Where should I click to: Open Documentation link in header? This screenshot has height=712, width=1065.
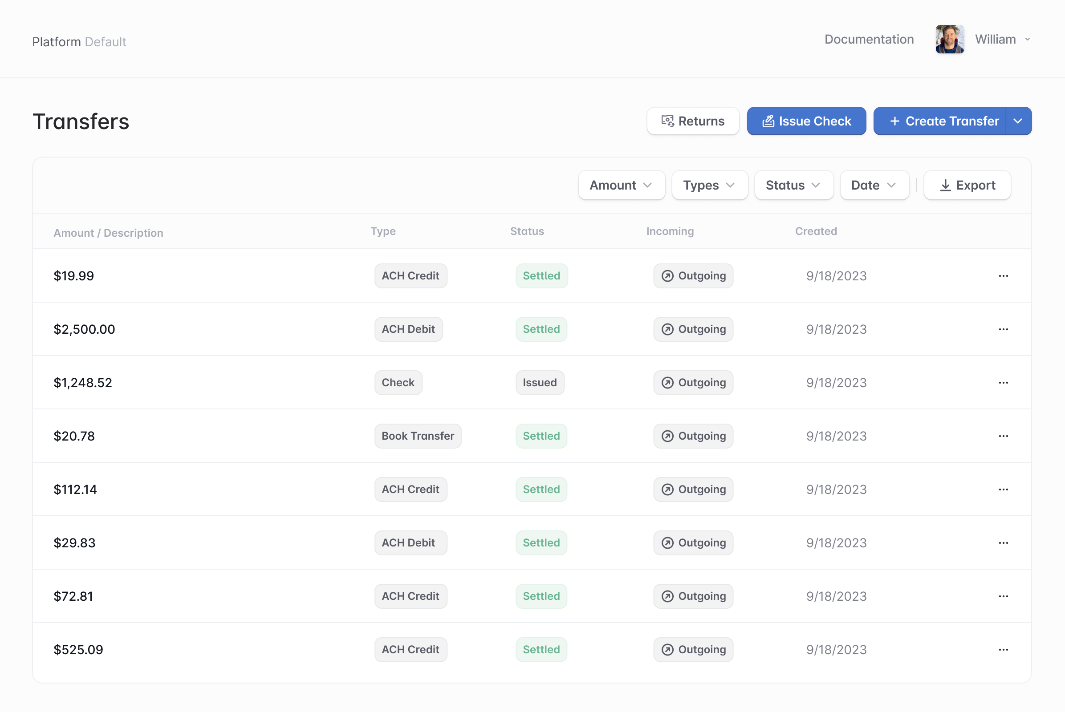[869, 40]
